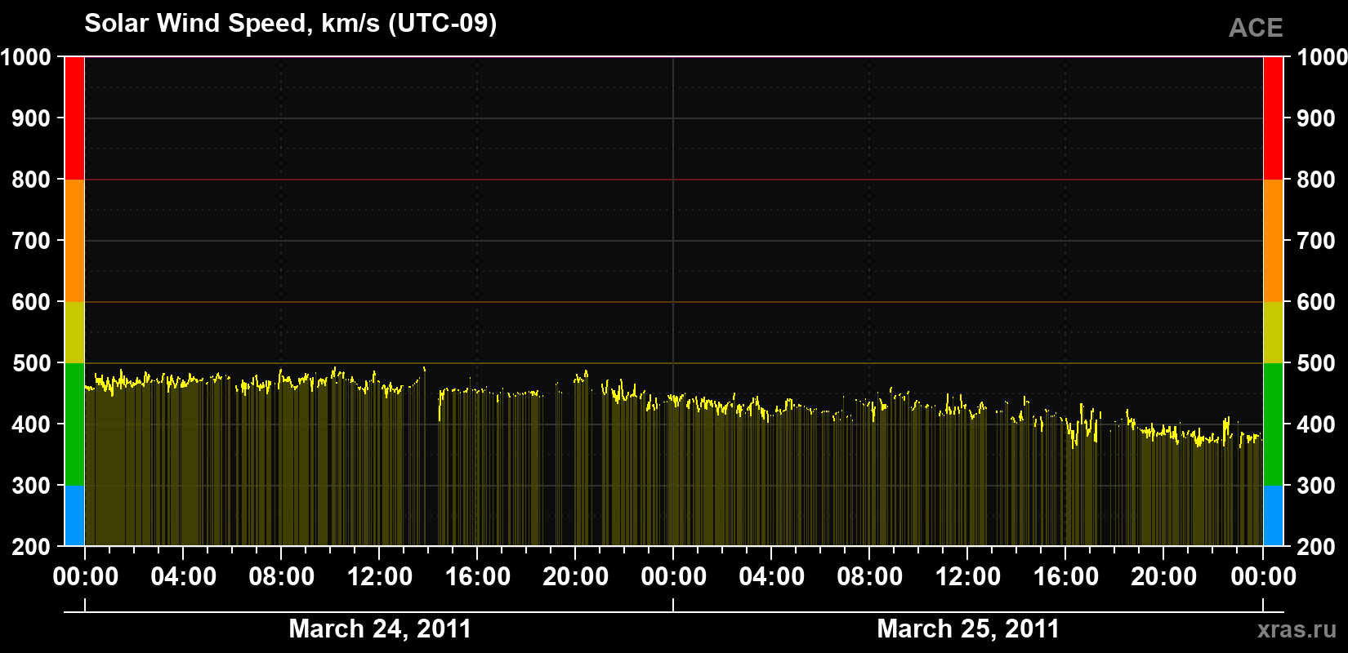Click the "800" label on the left axis
Viewport: 1348px width, 653px height.
[32, 180]
